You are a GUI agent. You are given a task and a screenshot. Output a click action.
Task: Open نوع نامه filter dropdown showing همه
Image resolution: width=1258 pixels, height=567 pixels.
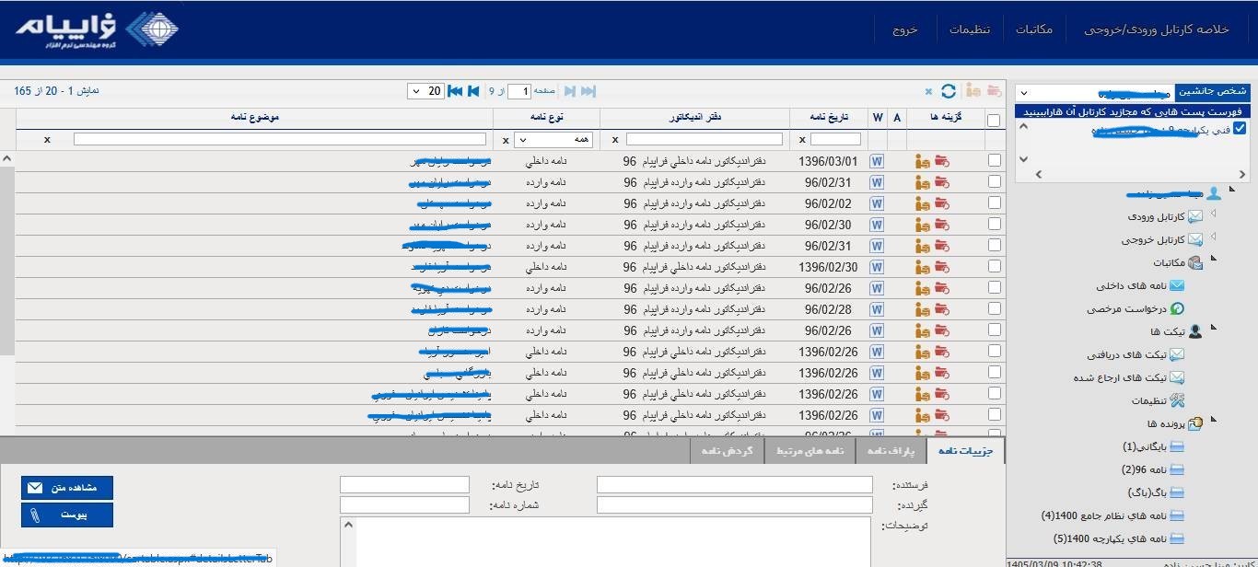point(553,139)
